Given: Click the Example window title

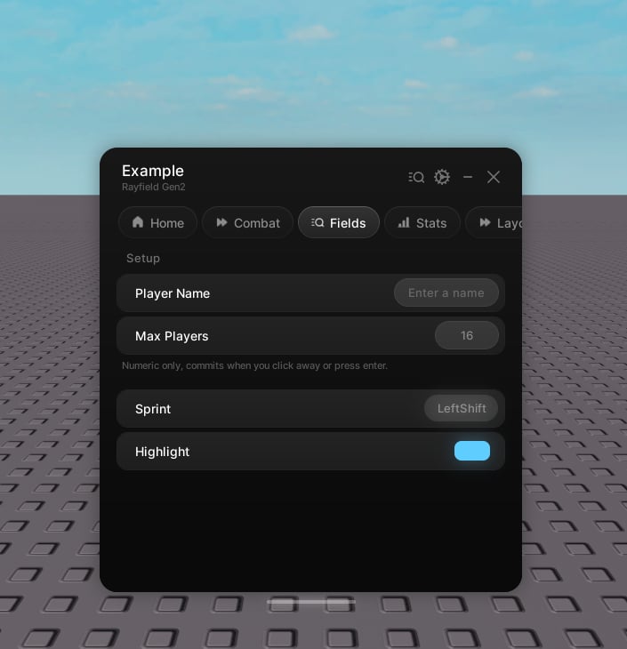Looking at the screenshot, I should (153, 171).
